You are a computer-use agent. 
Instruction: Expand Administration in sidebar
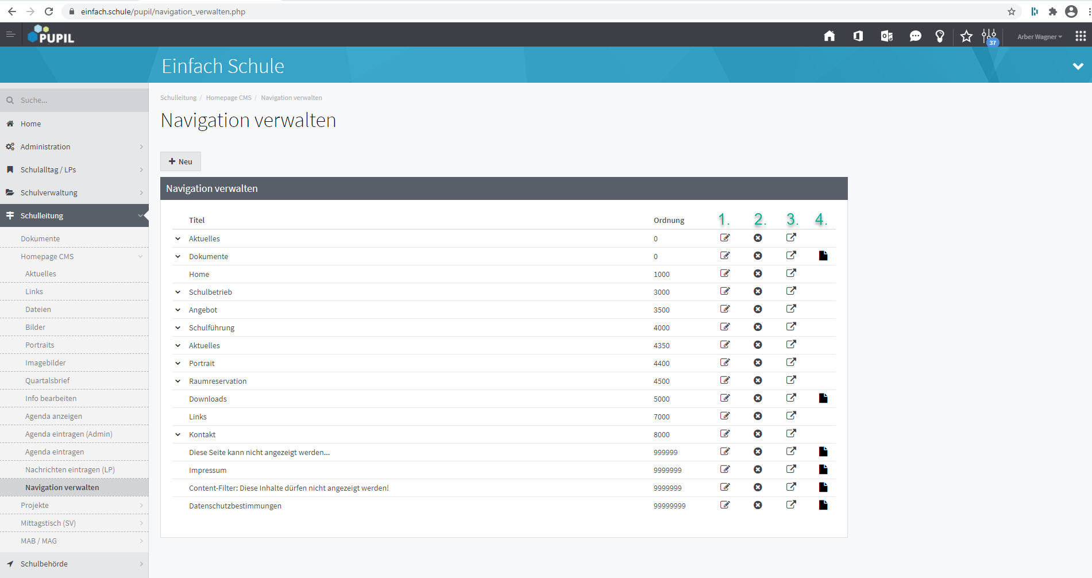(74, 147)
